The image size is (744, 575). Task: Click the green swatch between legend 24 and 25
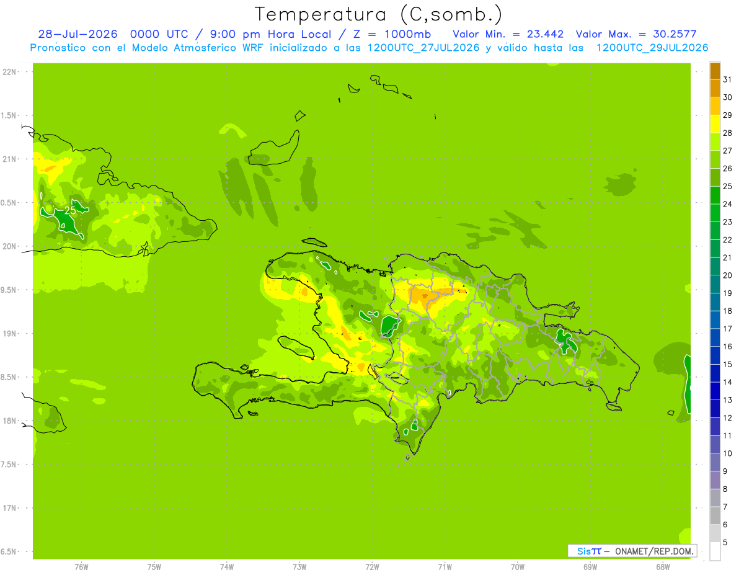tap(715, 195)
